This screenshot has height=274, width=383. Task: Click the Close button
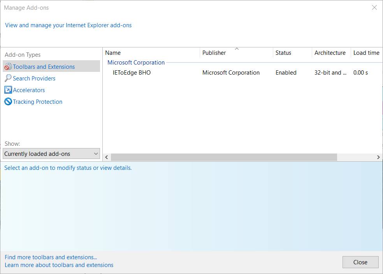point(360,262)
